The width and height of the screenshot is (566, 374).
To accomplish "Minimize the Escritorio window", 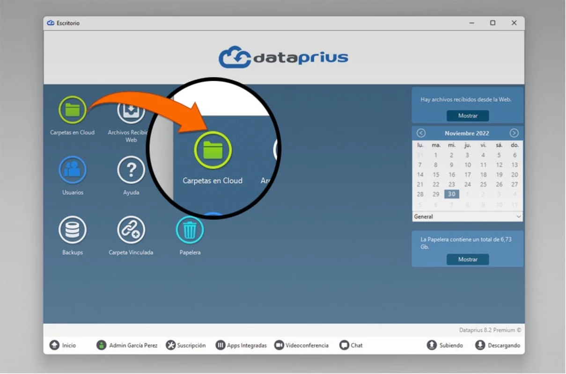I will [472, 23].
